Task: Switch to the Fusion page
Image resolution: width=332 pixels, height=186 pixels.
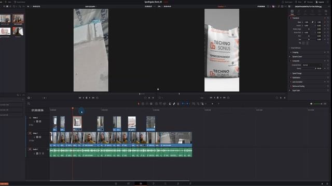Action: [x=153, y=184]
